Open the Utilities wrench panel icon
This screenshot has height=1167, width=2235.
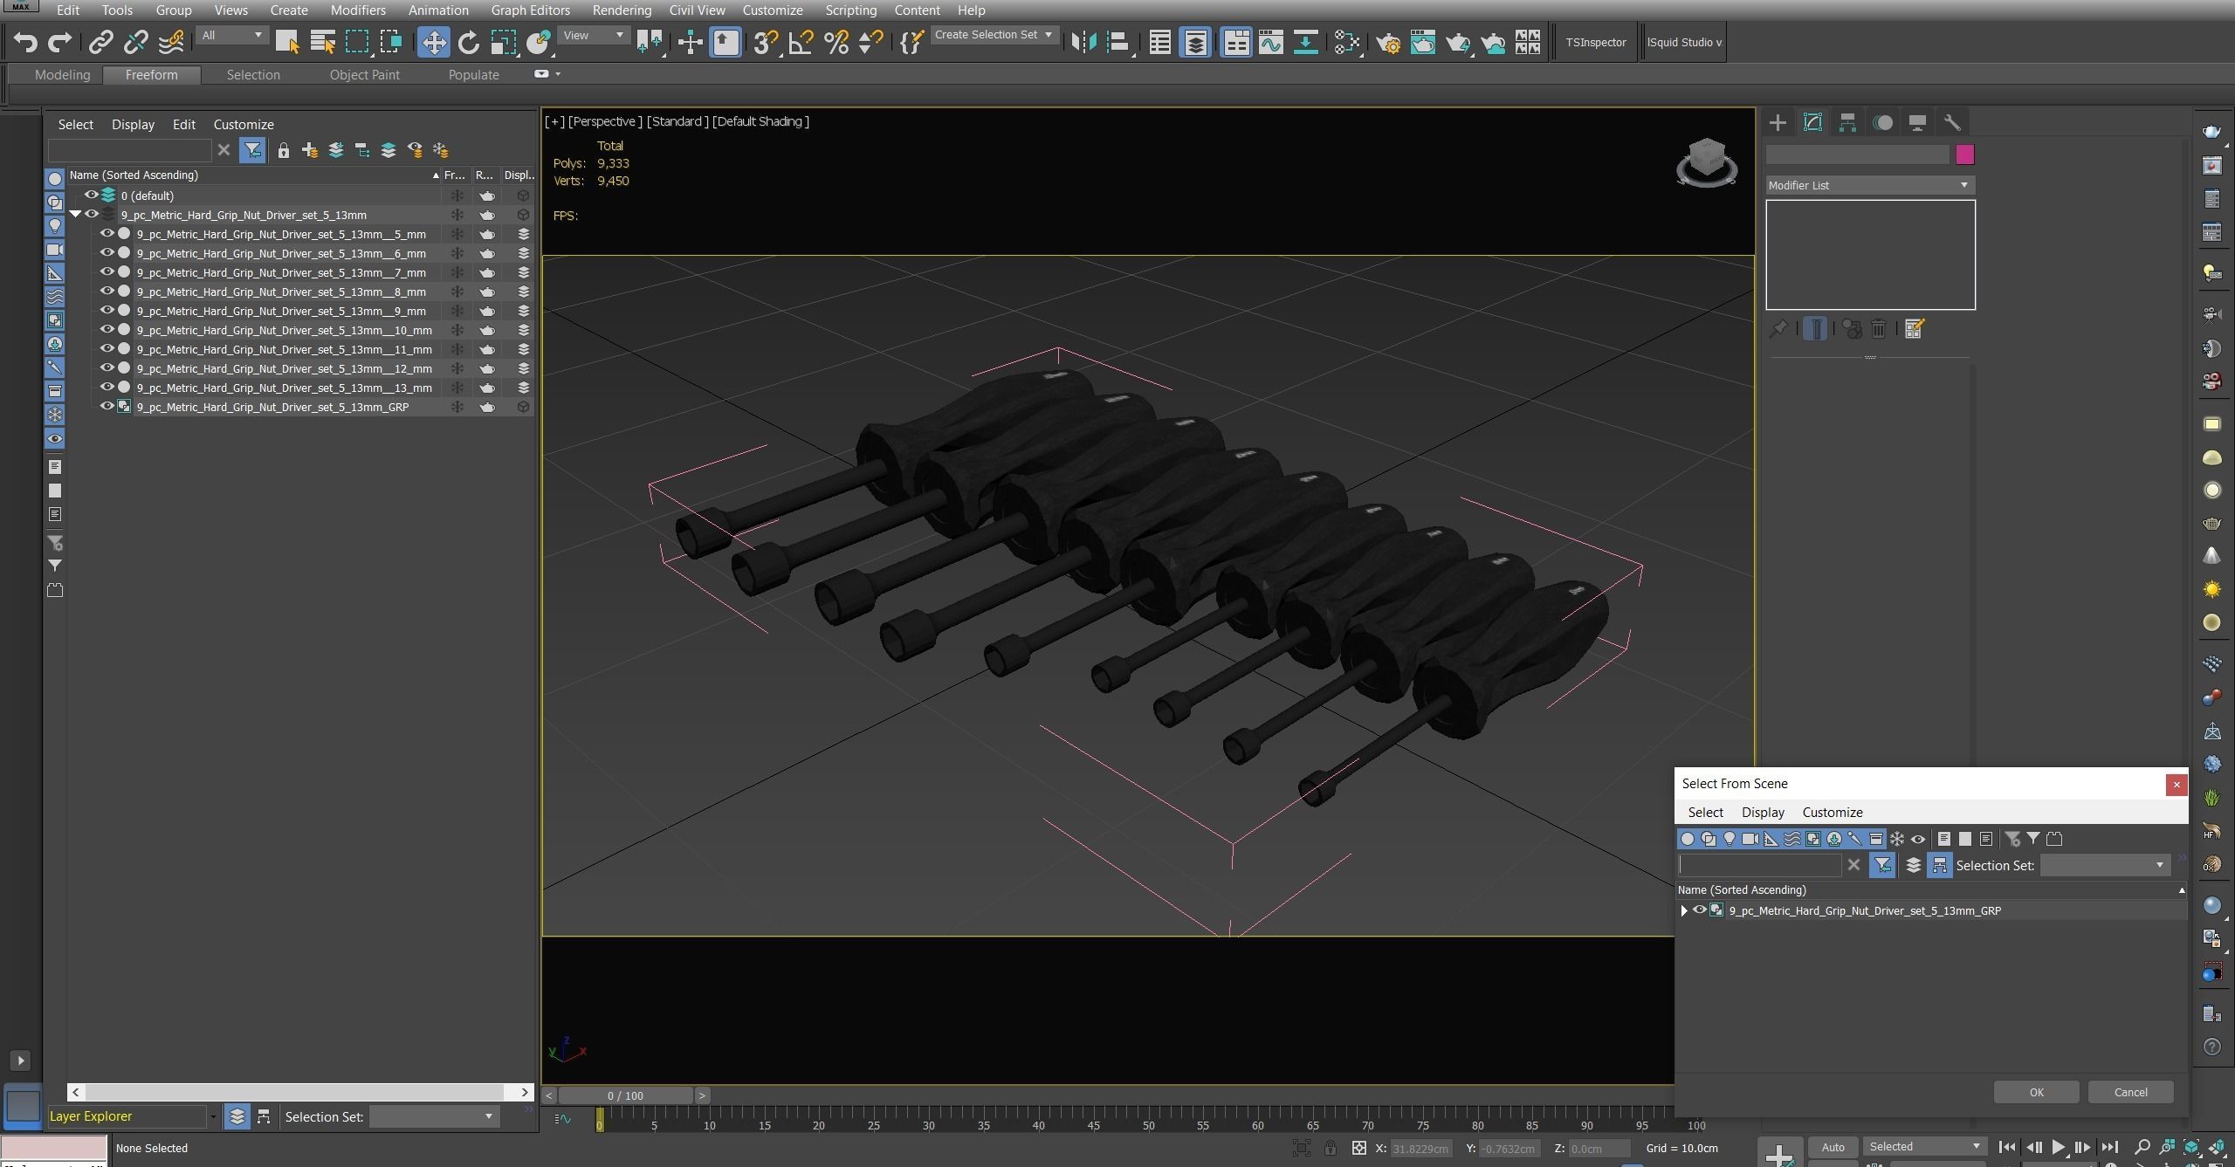click(1952, 123)
